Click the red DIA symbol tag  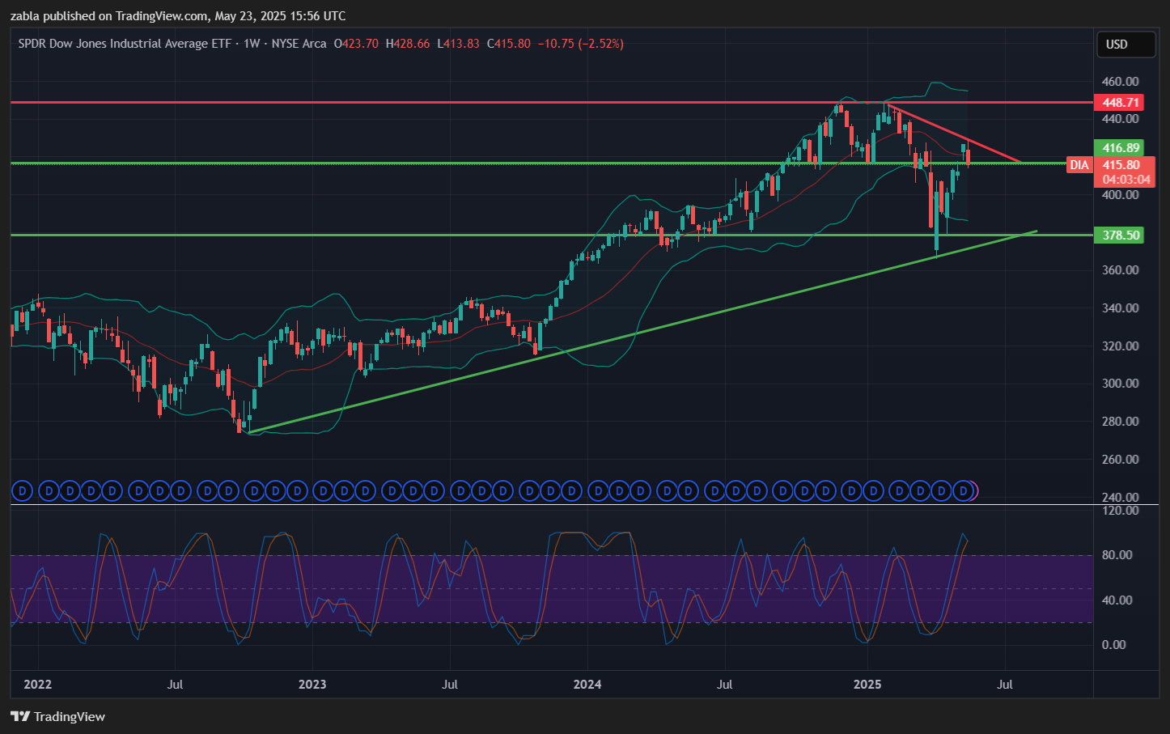pos(1079,165)
